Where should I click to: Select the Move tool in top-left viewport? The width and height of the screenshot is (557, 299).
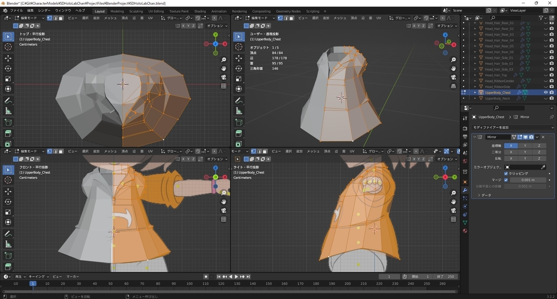click(x=8, y=58)
